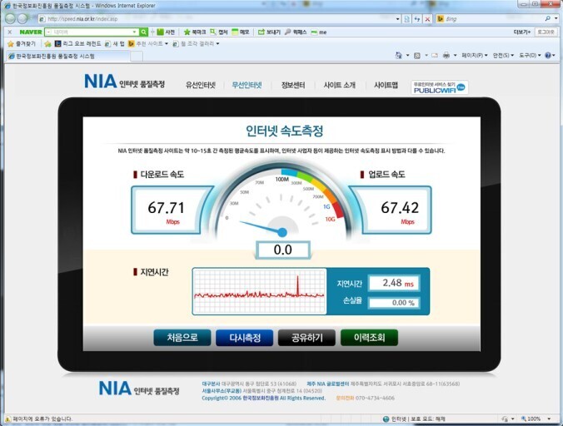Click the Home icon in command bar

click(399, 55)
